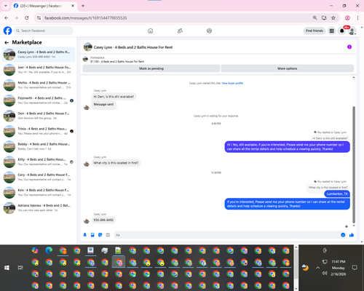Screen dimensions: 364x291
Task: Open the tab search dropdown arrow
Action: (x=6, y=6)
